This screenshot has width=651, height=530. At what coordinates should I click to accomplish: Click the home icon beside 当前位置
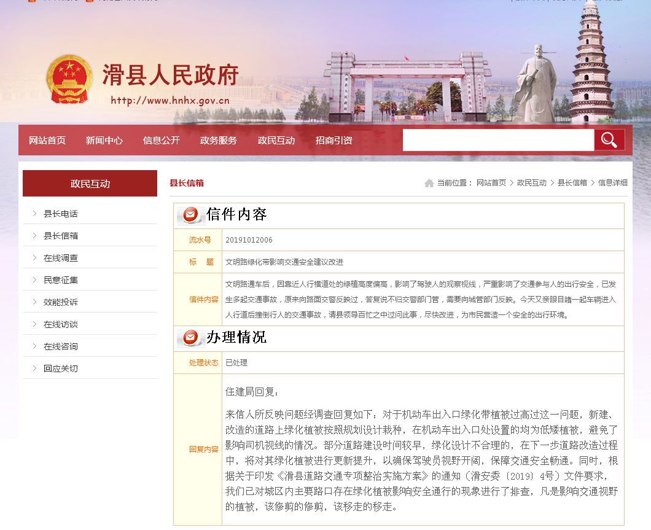pyautogui.click(x=429, y=183)
